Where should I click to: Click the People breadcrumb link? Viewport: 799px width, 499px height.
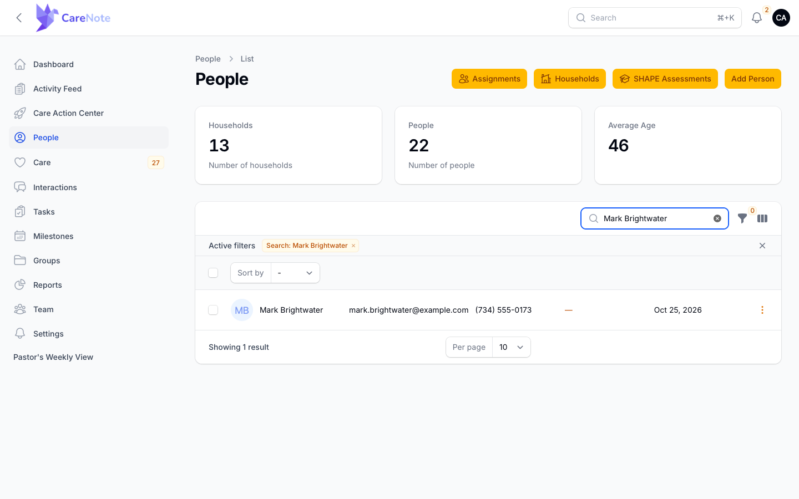tap(208, 59)
